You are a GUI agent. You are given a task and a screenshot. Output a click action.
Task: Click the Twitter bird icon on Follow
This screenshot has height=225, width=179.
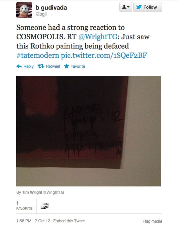(139, 7)
